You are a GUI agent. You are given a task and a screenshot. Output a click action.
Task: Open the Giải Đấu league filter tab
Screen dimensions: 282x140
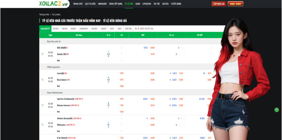128,29
